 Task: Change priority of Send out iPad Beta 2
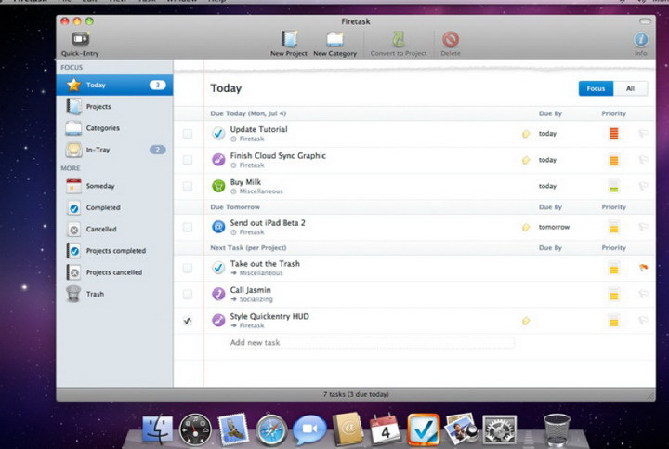coord(613,227)
